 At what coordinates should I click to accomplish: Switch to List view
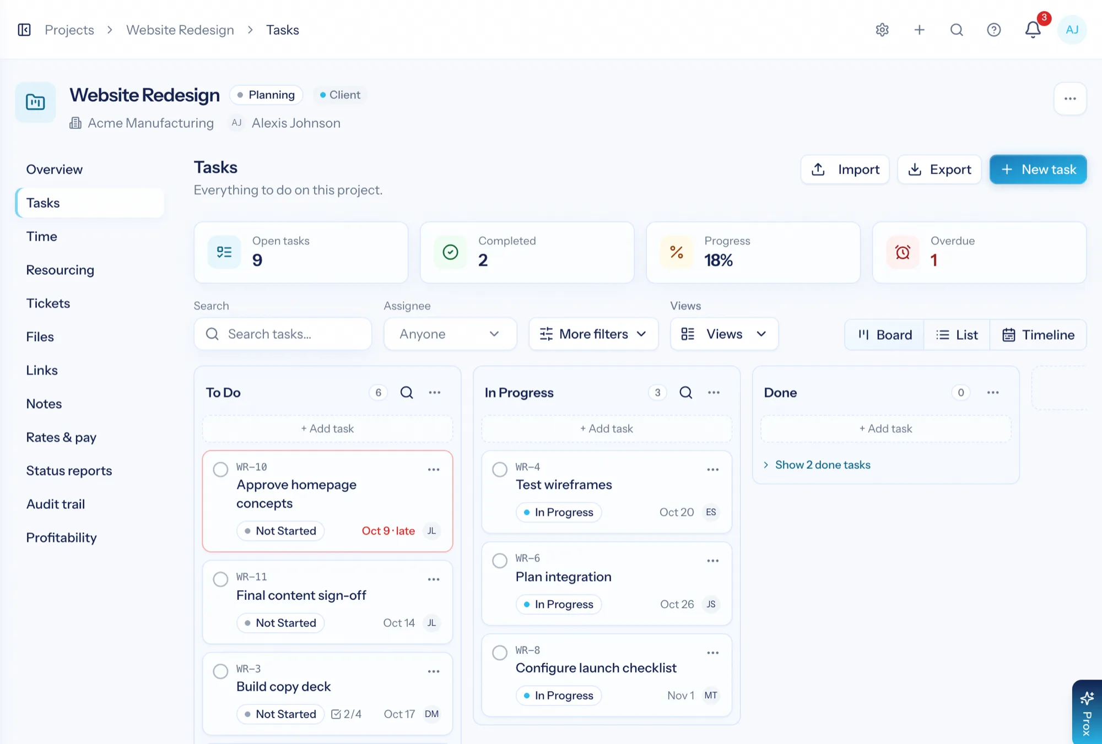click(957, 335)
